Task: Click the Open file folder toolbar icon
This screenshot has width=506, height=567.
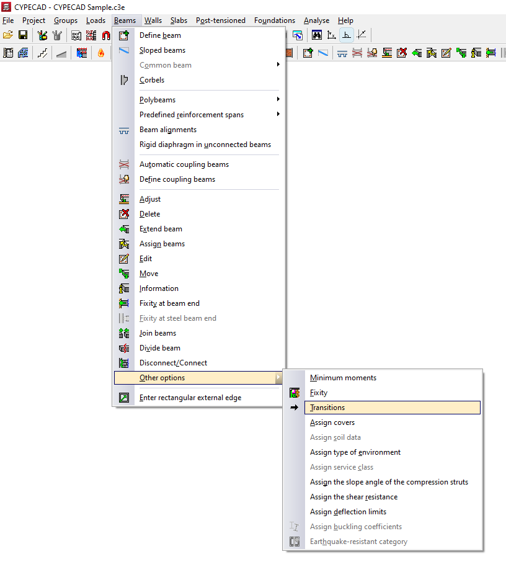Action: coord(8,35)
